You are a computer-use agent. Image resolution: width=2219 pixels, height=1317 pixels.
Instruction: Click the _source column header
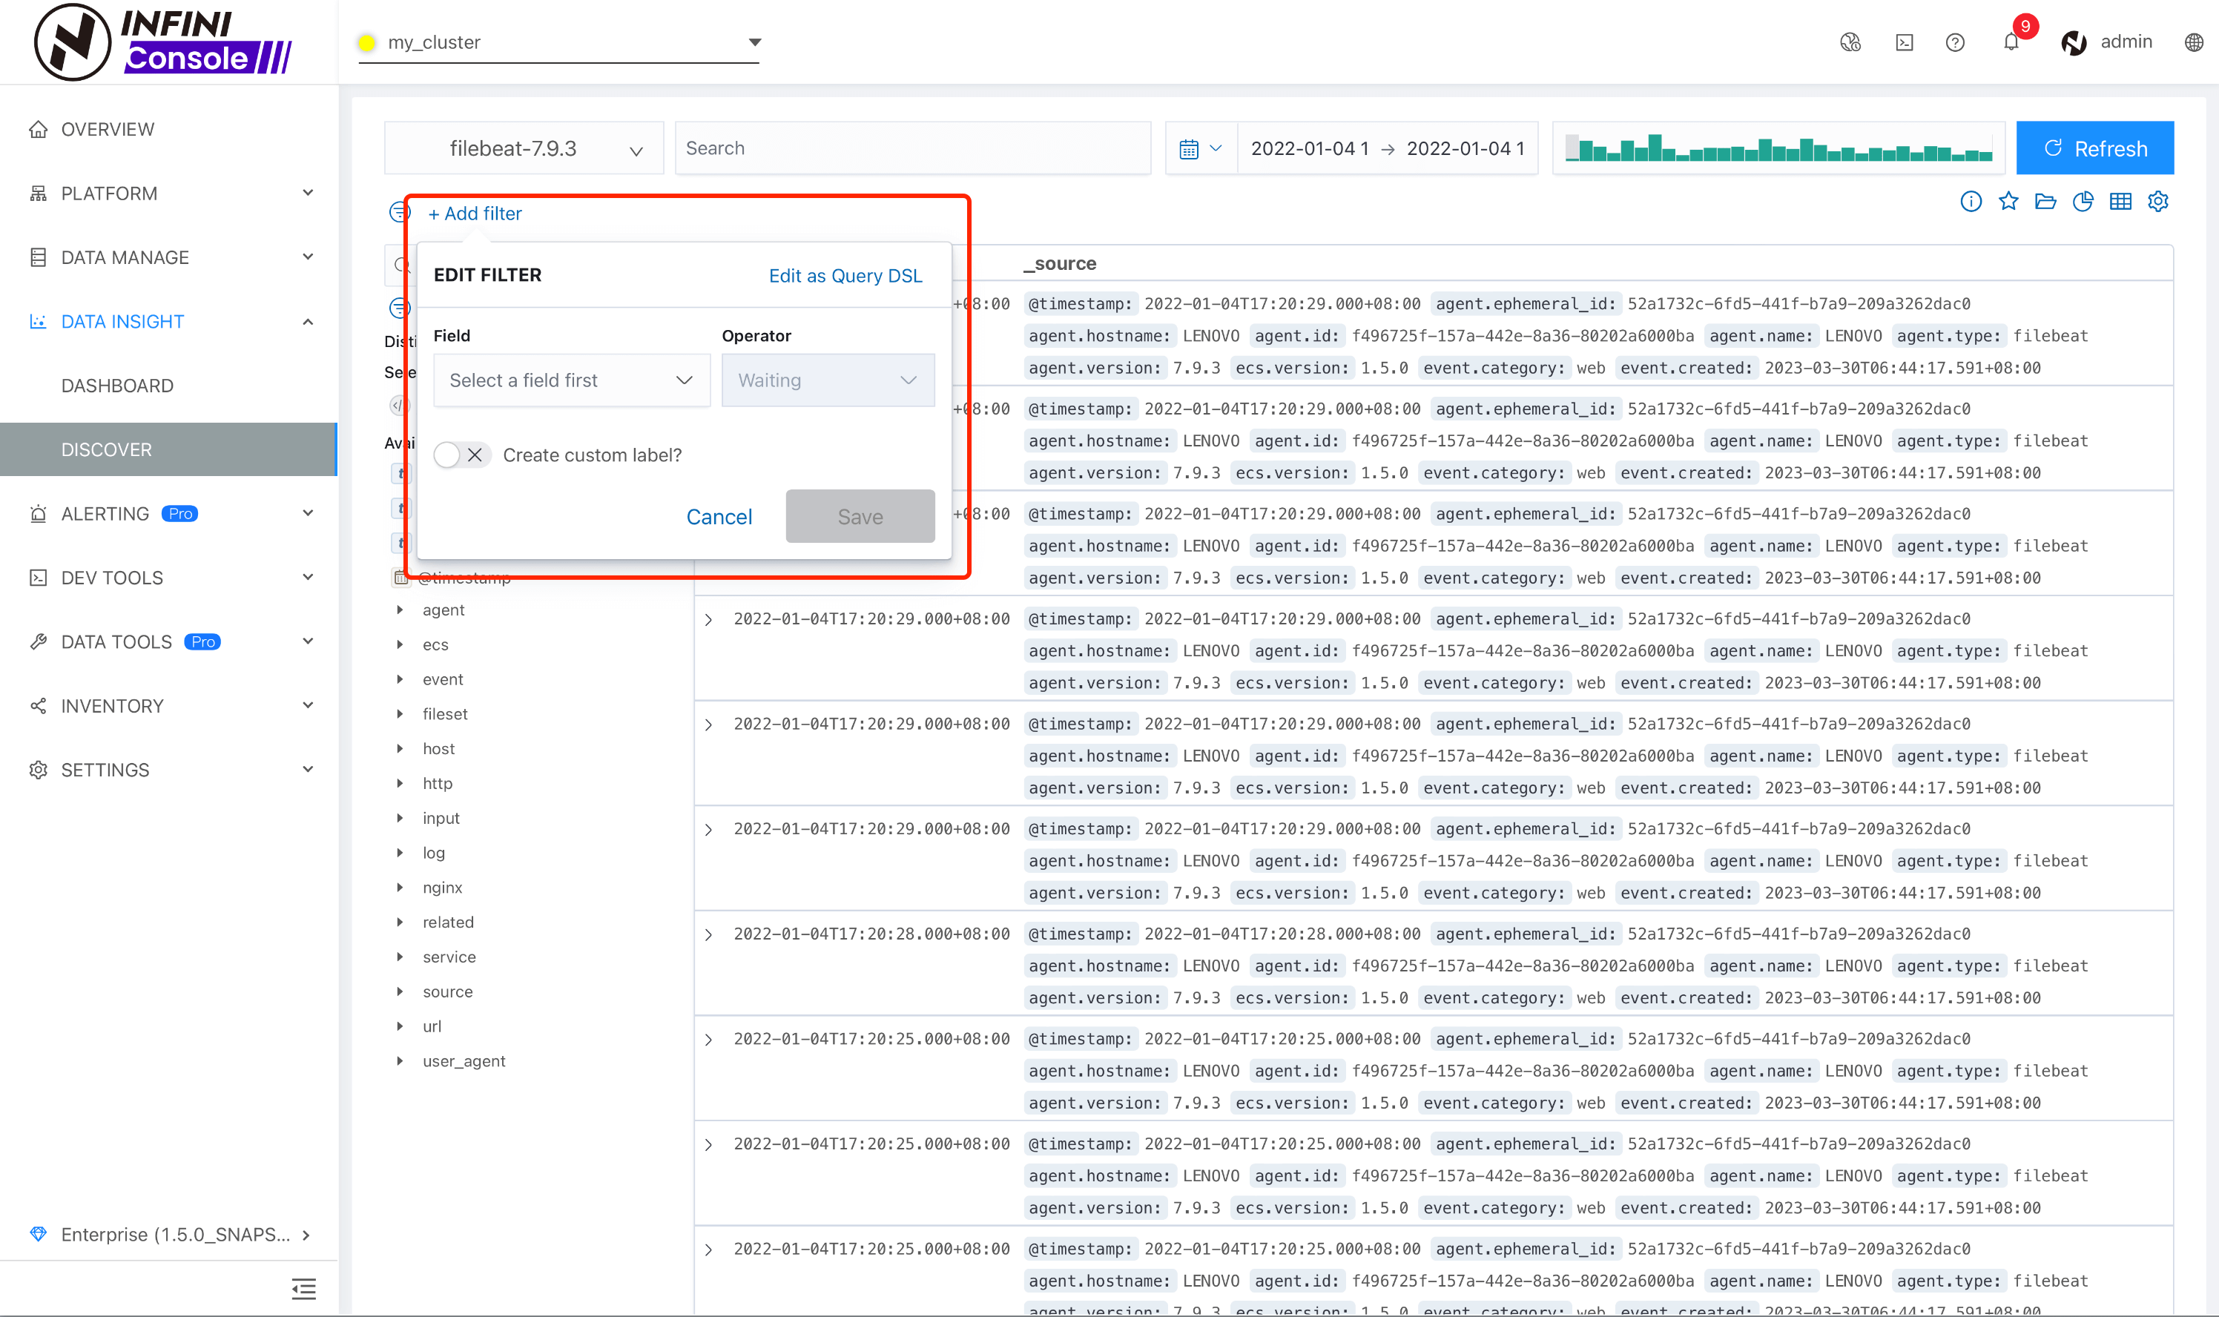point(1060,263)
